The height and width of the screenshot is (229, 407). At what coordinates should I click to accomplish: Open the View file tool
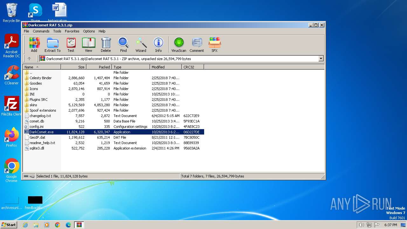88,45
